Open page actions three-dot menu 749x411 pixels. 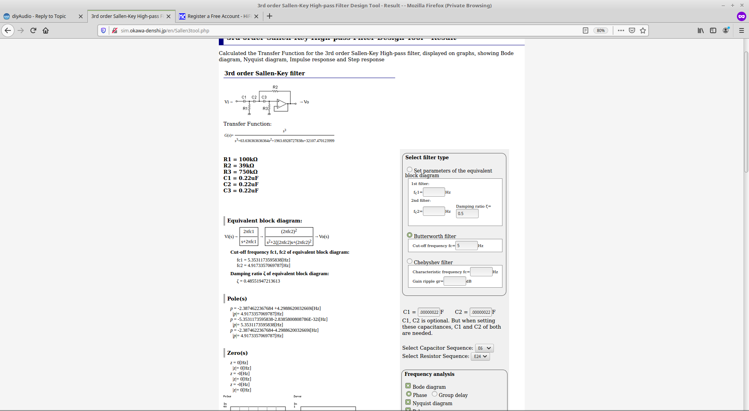pos(621,30)
